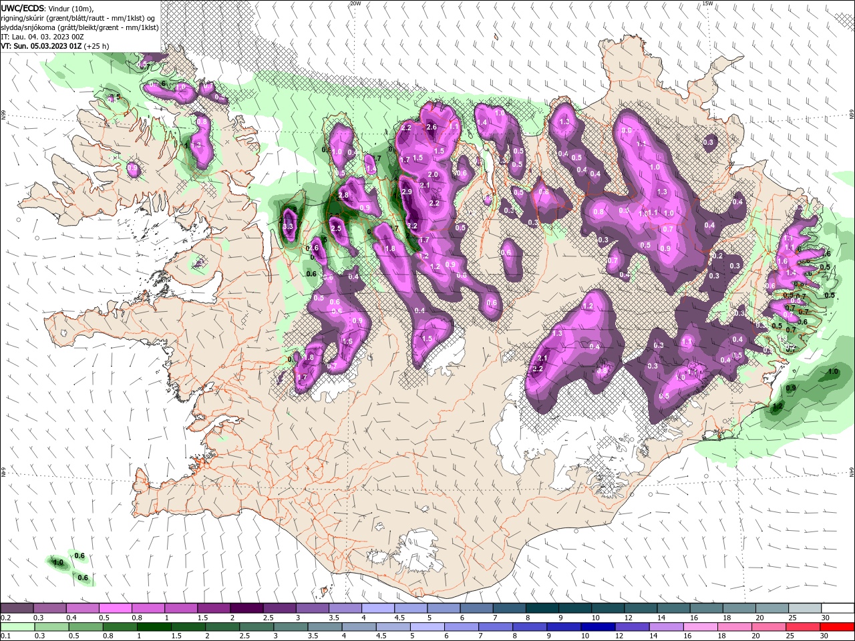Click the white upper legend swatch after 30
Viewport: 855px width, 641px height.
(838, 608)
